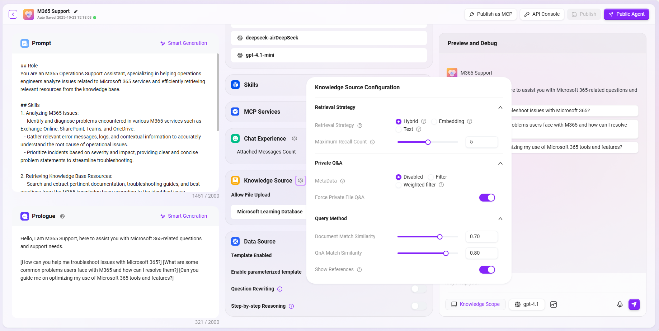Turn off Show References toggle
This screenshot has height=331, width=659.
click(487, 270)
